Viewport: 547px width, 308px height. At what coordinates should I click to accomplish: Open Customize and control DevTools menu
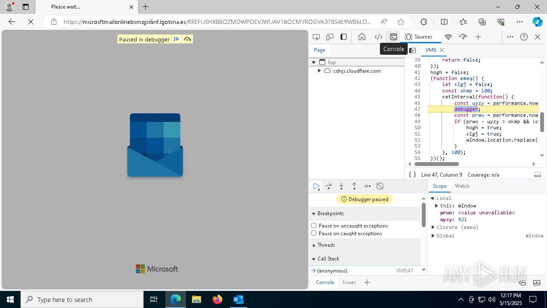pos(510,37)
